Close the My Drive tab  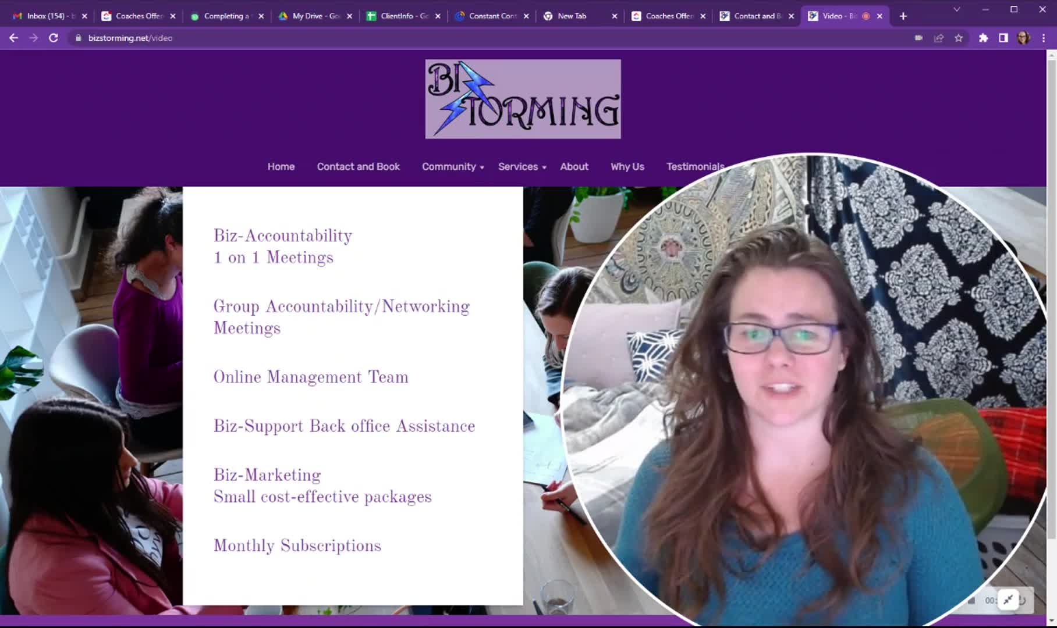click(x=349, y=16)
